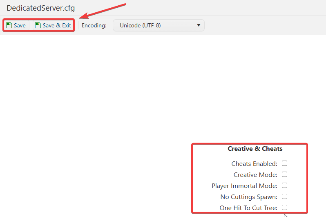Check the No Cuttings Spawn option
Screen dimensions: 326x217
284,197
